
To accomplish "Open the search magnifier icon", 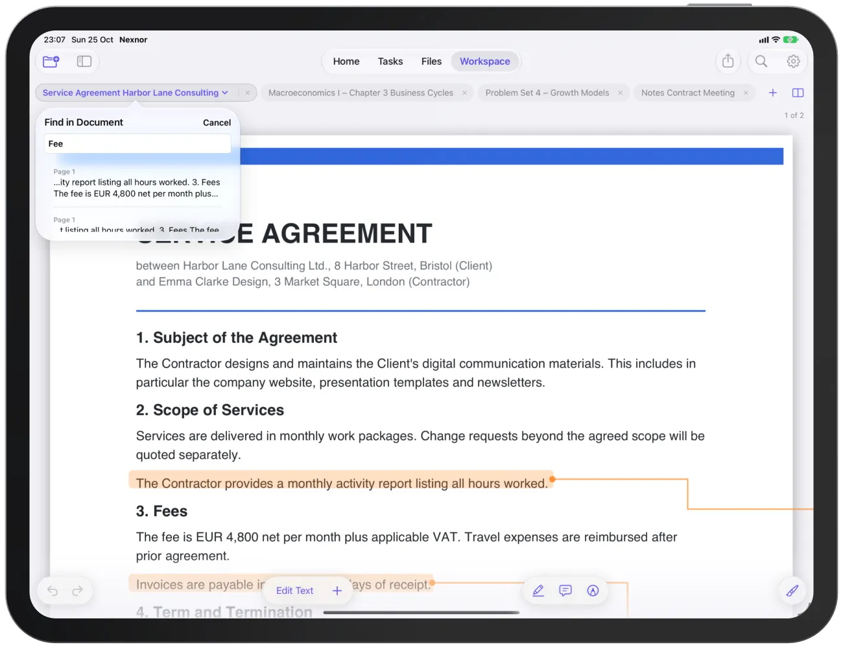I will [x=761, y=61].
